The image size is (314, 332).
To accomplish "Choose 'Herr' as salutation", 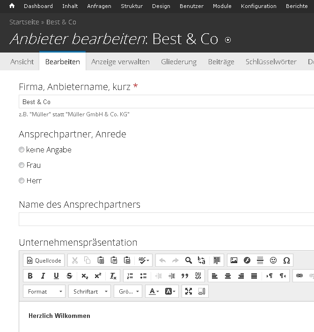I will [x=22, y=181].
